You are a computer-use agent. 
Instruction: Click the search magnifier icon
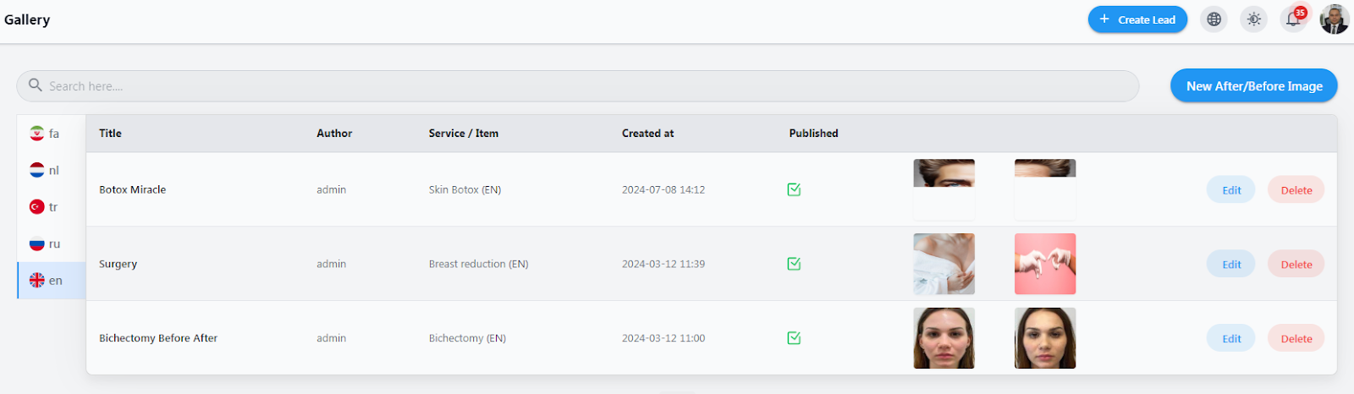(36, 85)
